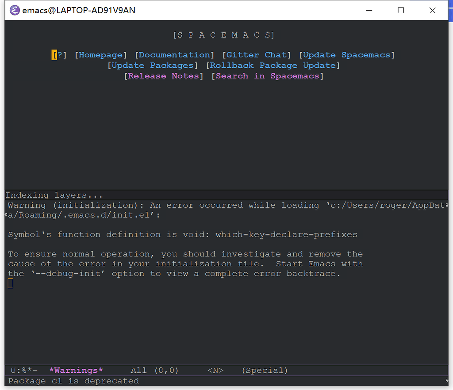Open quick help via the [?] icon
The image size is (453, 390).
tap(58, 55)
